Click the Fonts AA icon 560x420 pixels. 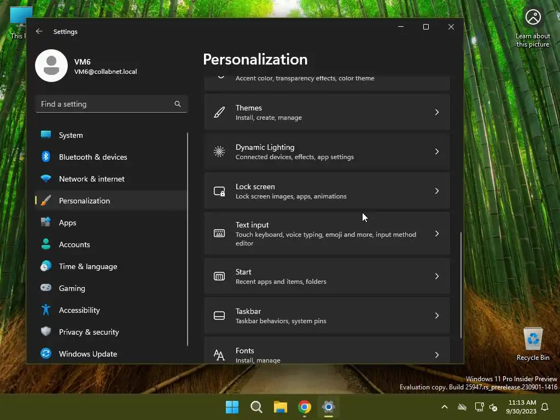tap(219, 355)
